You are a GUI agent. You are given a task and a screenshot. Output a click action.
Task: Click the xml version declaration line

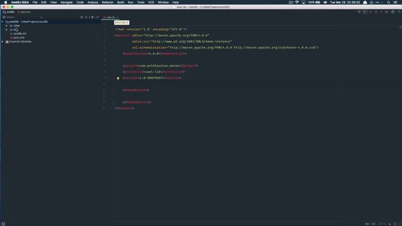151,30
